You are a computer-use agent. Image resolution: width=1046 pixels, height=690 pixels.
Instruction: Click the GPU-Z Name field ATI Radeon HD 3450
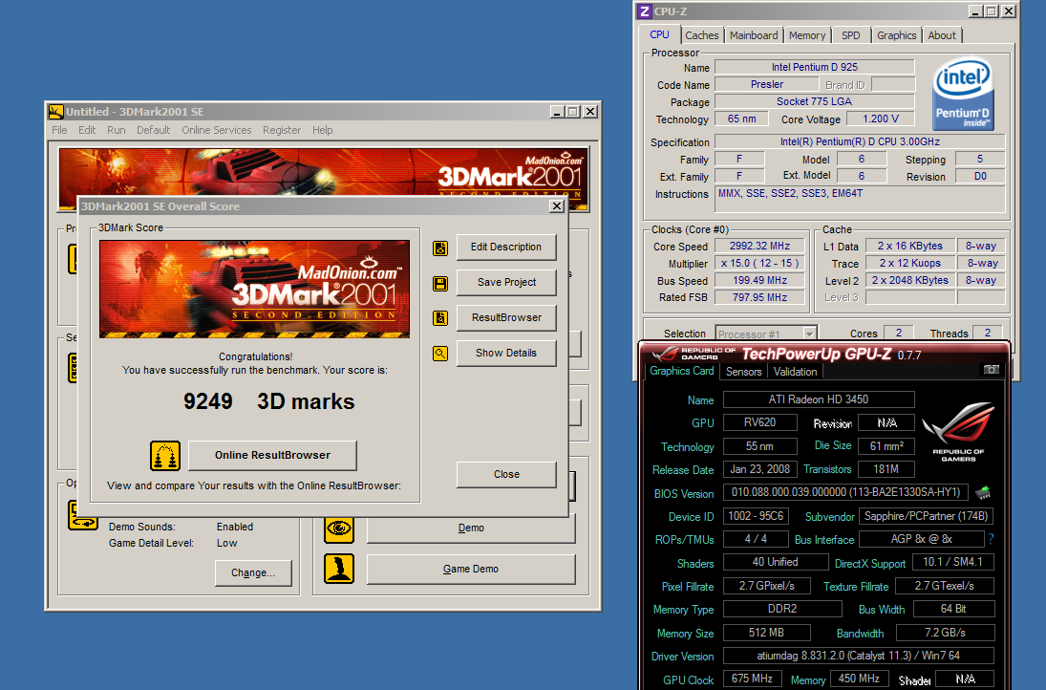coord(819,399)
